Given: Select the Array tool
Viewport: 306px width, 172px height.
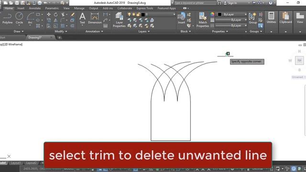Looking at the screenshot, I should [x=63, y=26].
